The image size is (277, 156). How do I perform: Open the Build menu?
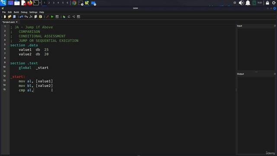(x=16, y=12)
